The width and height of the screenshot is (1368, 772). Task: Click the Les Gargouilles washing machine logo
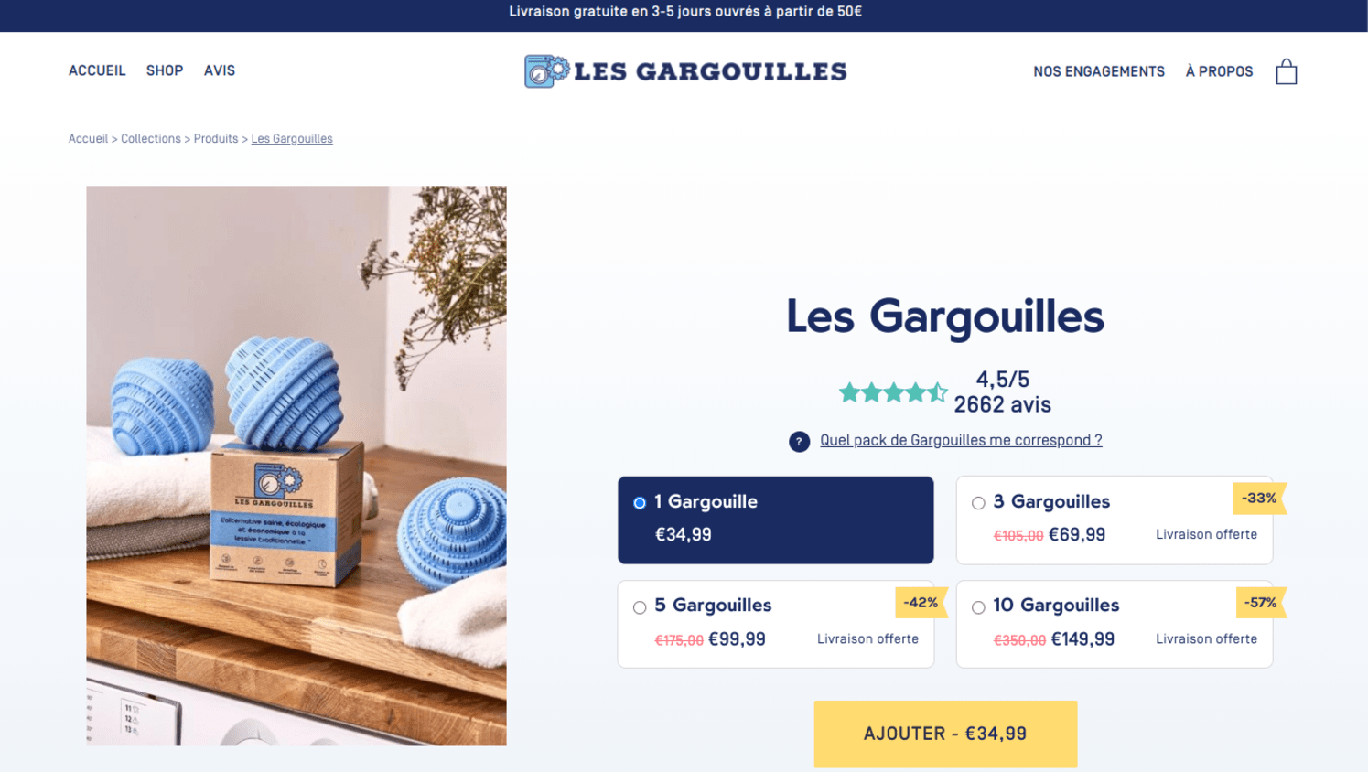click(x=685, y=71)
